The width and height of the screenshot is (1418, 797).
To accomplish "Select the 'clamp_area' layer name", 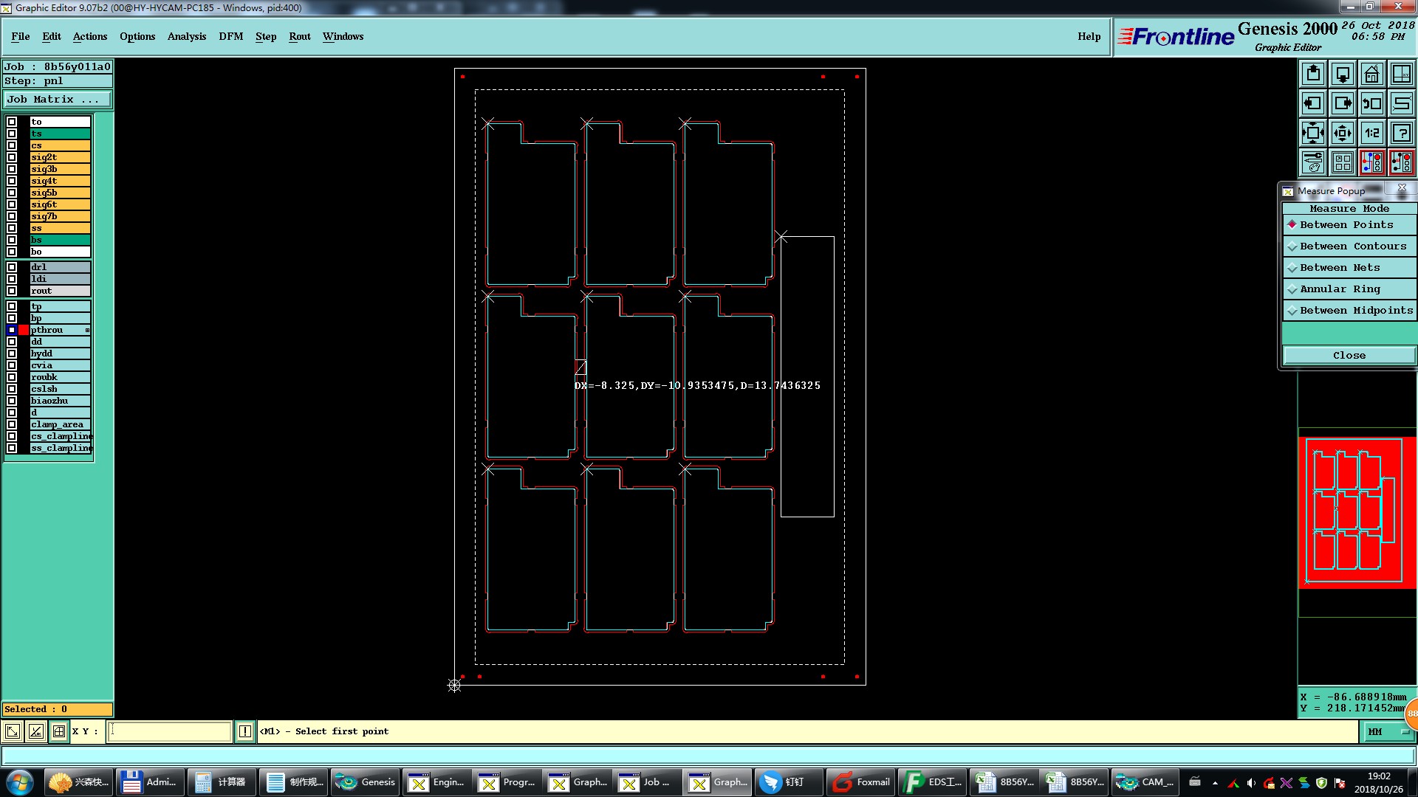I will coord(60,424).
